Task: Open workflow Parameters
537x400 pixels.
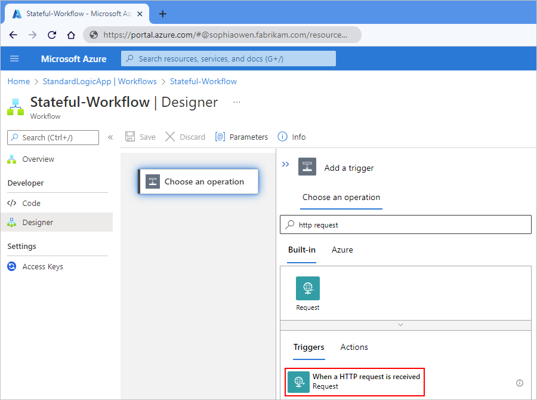Action: (x=242, y=137)
